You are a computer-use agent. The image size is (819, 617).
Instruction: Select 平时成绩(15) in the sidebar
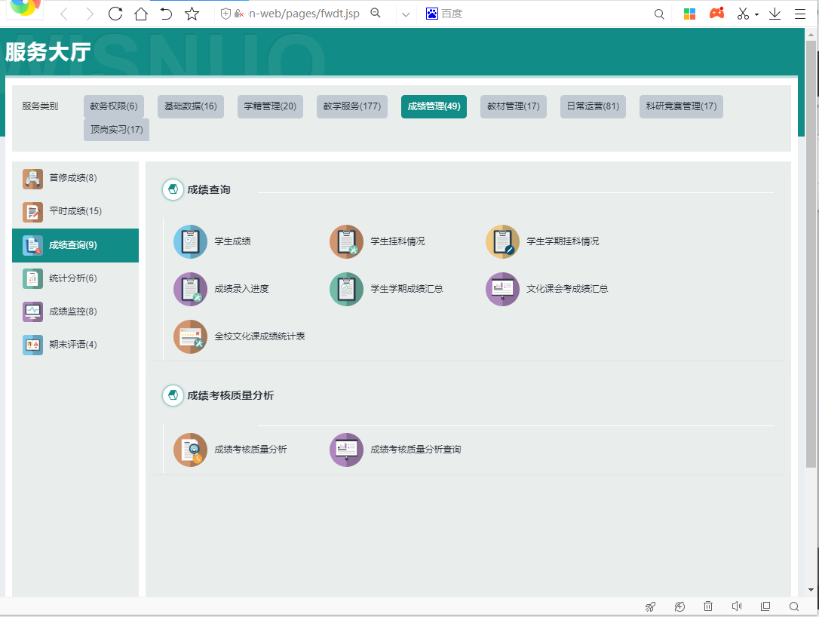(x=75, y=211)
